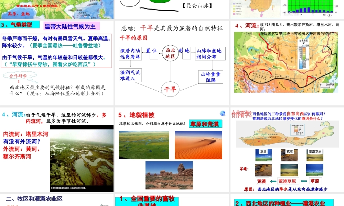The height and width of the screenshot is (206, 344).
Task: Select the 外流河：黄河、额尔齐斯河 text
Action: pyautogui.click(x=22, y=152)
